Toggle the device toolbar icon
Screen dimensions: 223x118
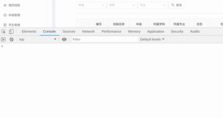tap(11, 32)
